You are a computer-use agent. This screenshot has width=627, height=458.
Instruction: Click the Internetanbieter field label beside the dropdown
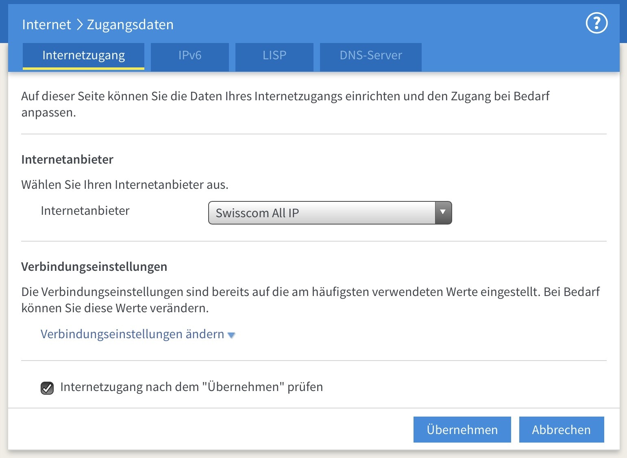tap(85, 211)
